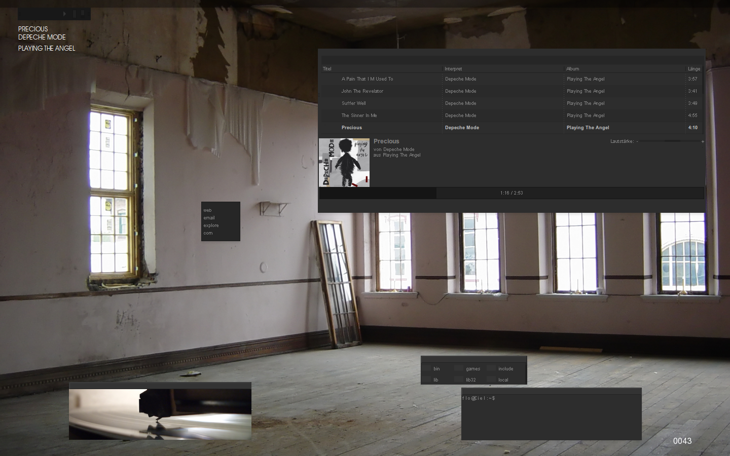Click the play arrow in top-left panel
The image size is (730, 456).
(x=65, y=14)
